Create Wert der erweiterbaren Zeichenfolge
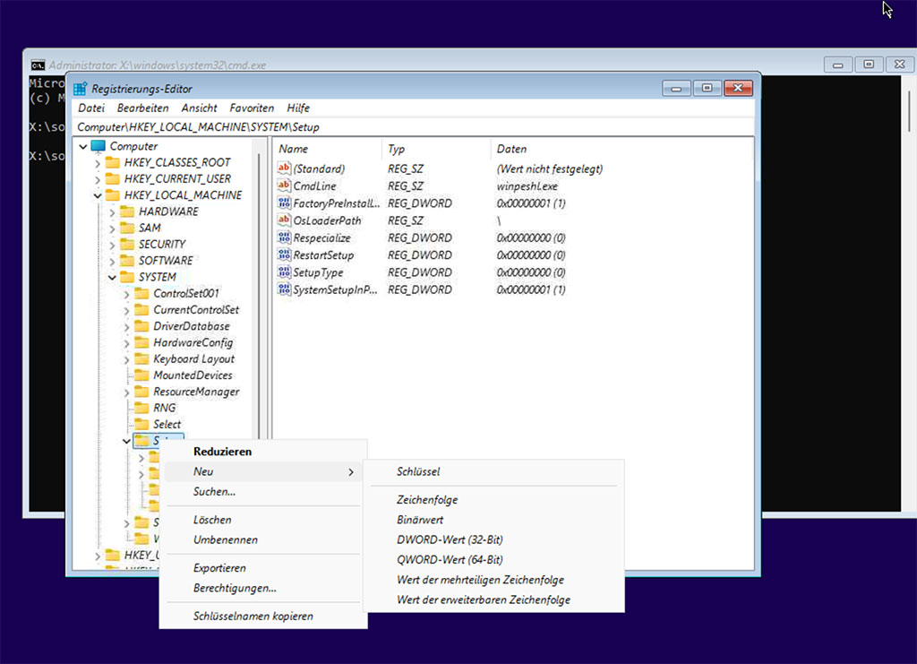917x664 pixels. 493,599
